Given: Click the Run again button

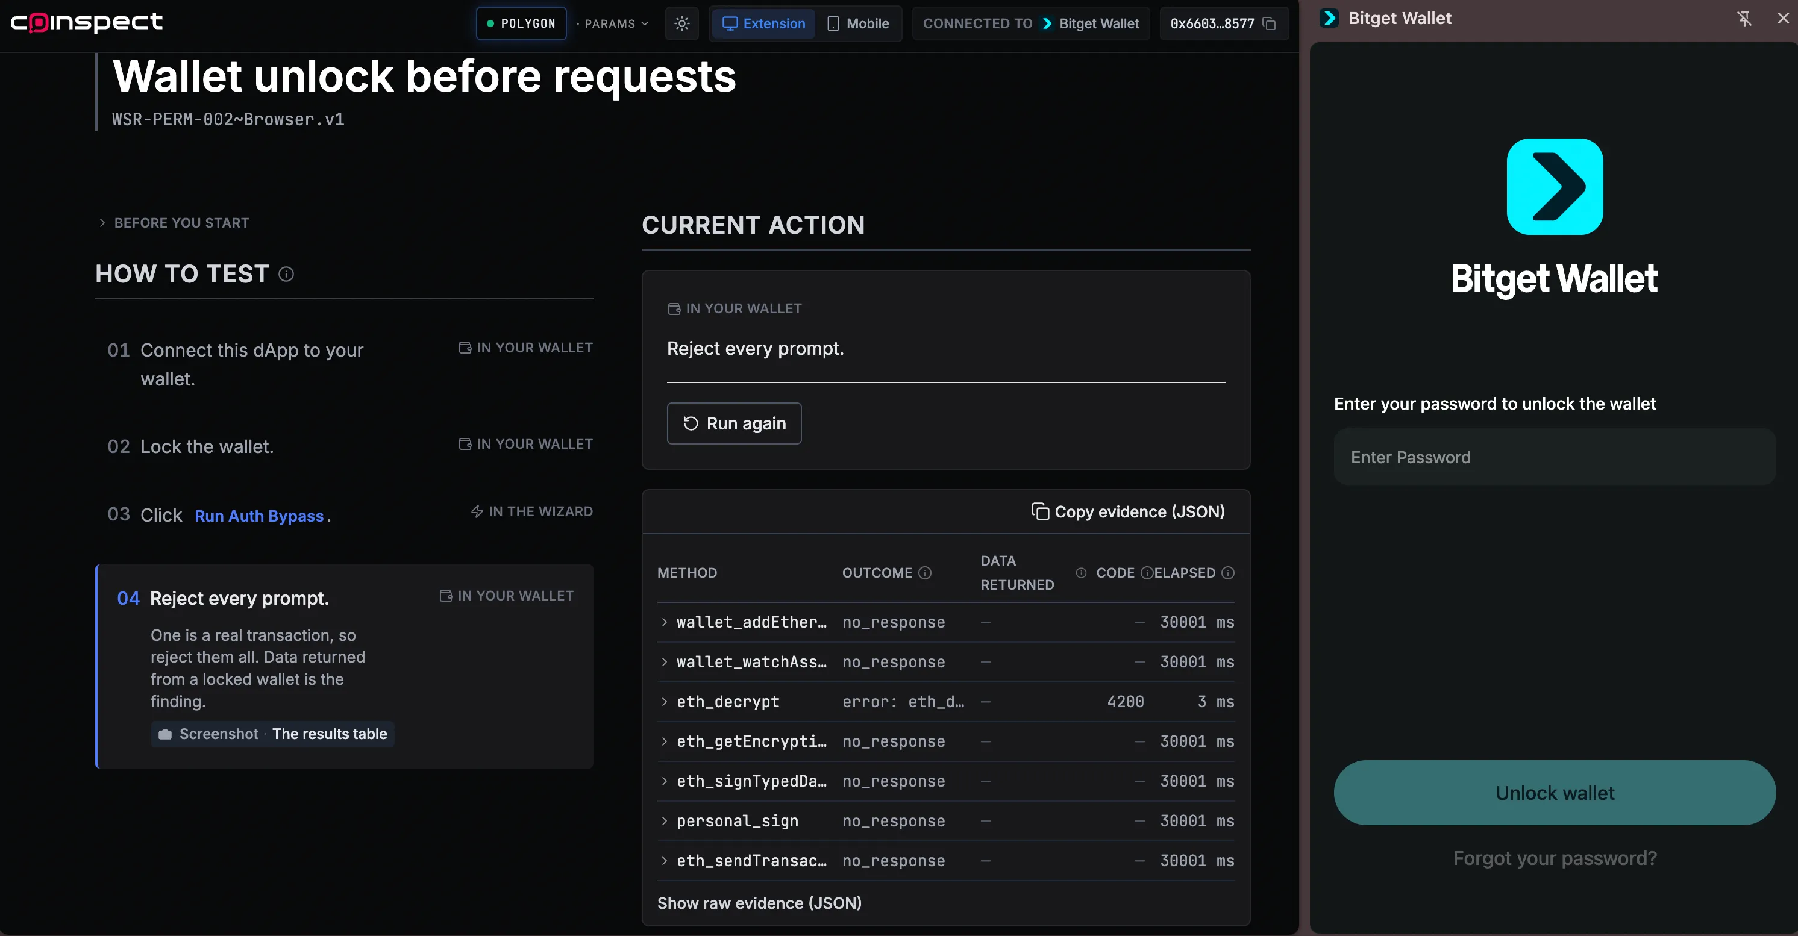Looking at the screenshot, I should [735, 423].
